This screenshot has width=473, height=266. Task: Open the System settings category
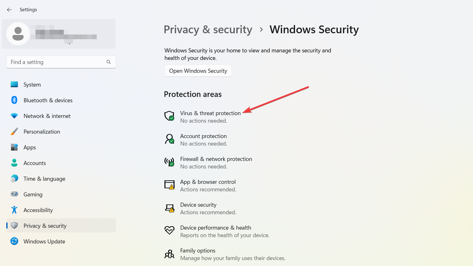[32, 85]
